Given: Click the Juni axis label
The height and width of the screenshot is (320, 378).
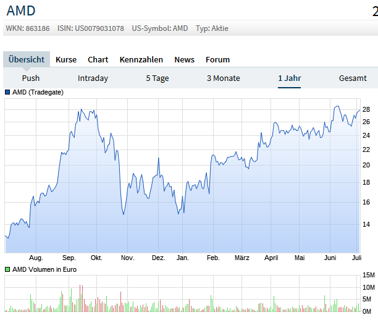Looking at the screenshot, I should pyautogui.click(x=330, y=258).
